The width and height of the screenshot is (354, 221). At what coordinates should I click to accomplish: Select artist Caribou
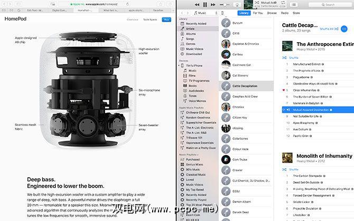pos(246,54)
